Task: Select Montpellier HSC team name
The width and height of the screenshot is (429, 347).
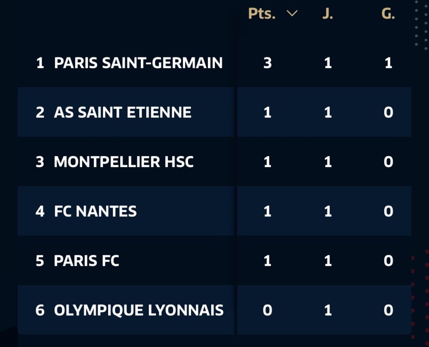Action: (x=124, y=162)
